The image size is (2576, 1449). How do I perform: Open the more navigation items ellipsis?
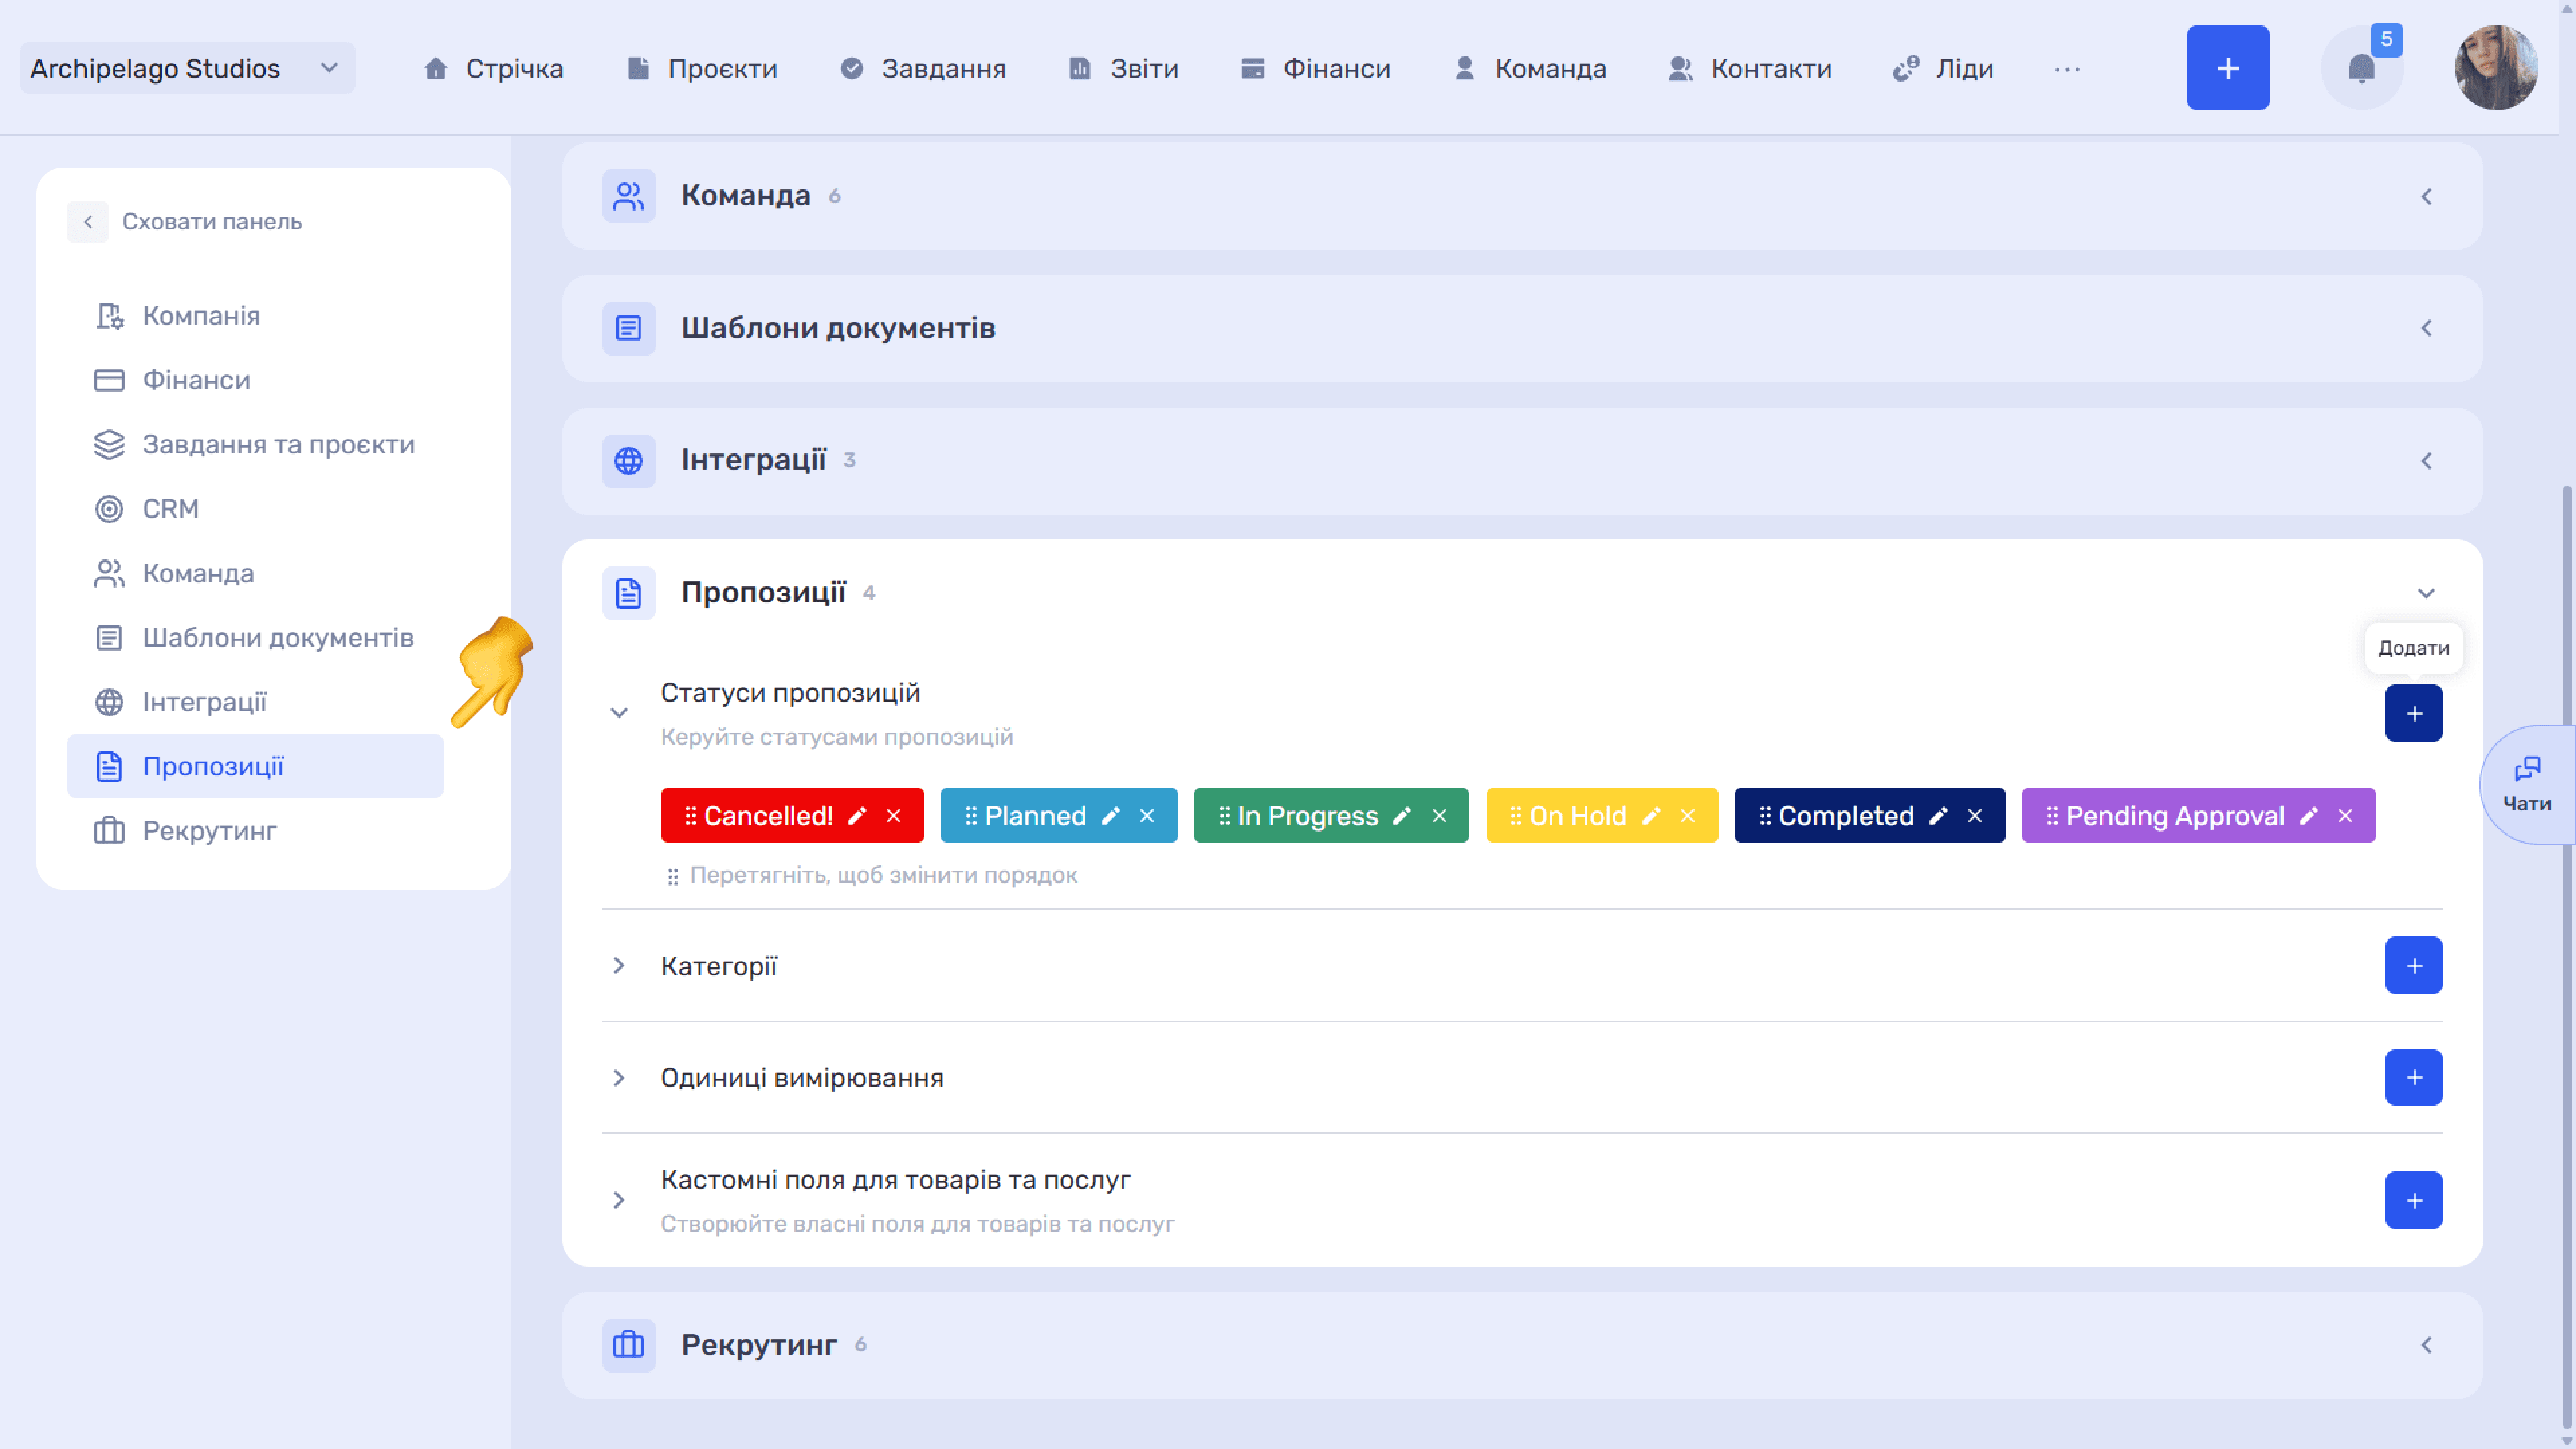2067,69
